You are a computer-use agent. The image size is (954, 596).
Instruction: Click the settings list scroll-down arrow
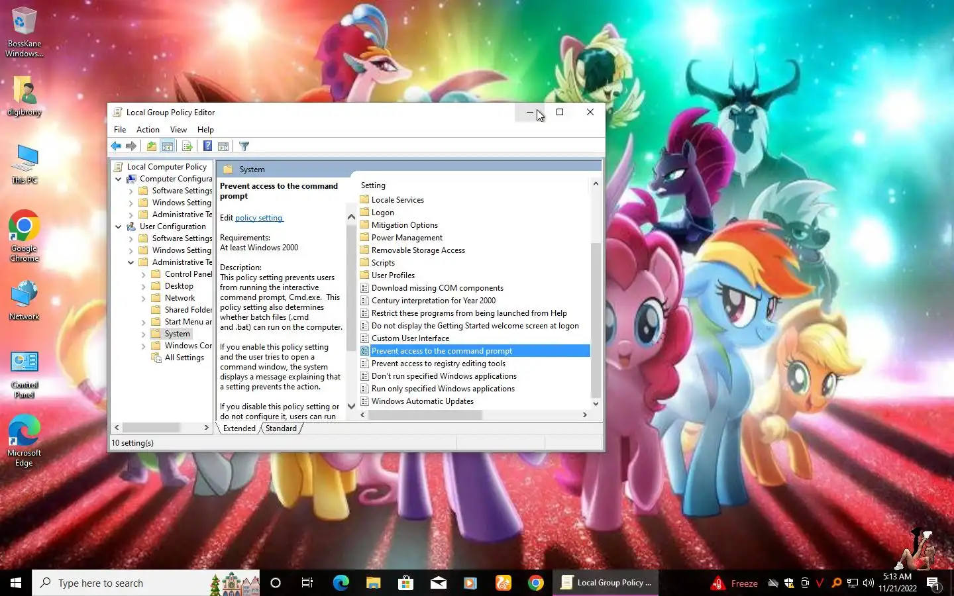(596, 403)
